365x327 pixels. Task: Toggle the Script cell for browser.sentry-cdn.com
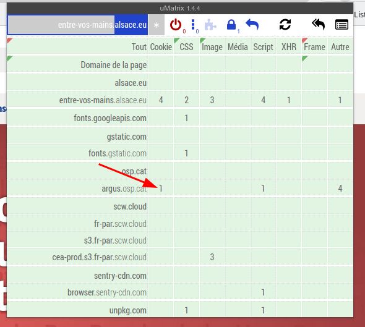point(264,292)
